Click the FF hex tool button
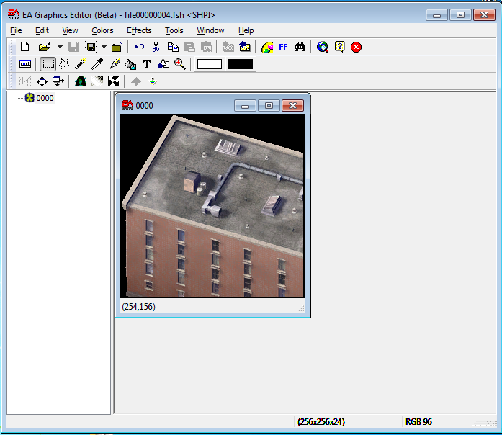This screenshot has height=435, width=502. pyautogui.click(x=283, y=47)
